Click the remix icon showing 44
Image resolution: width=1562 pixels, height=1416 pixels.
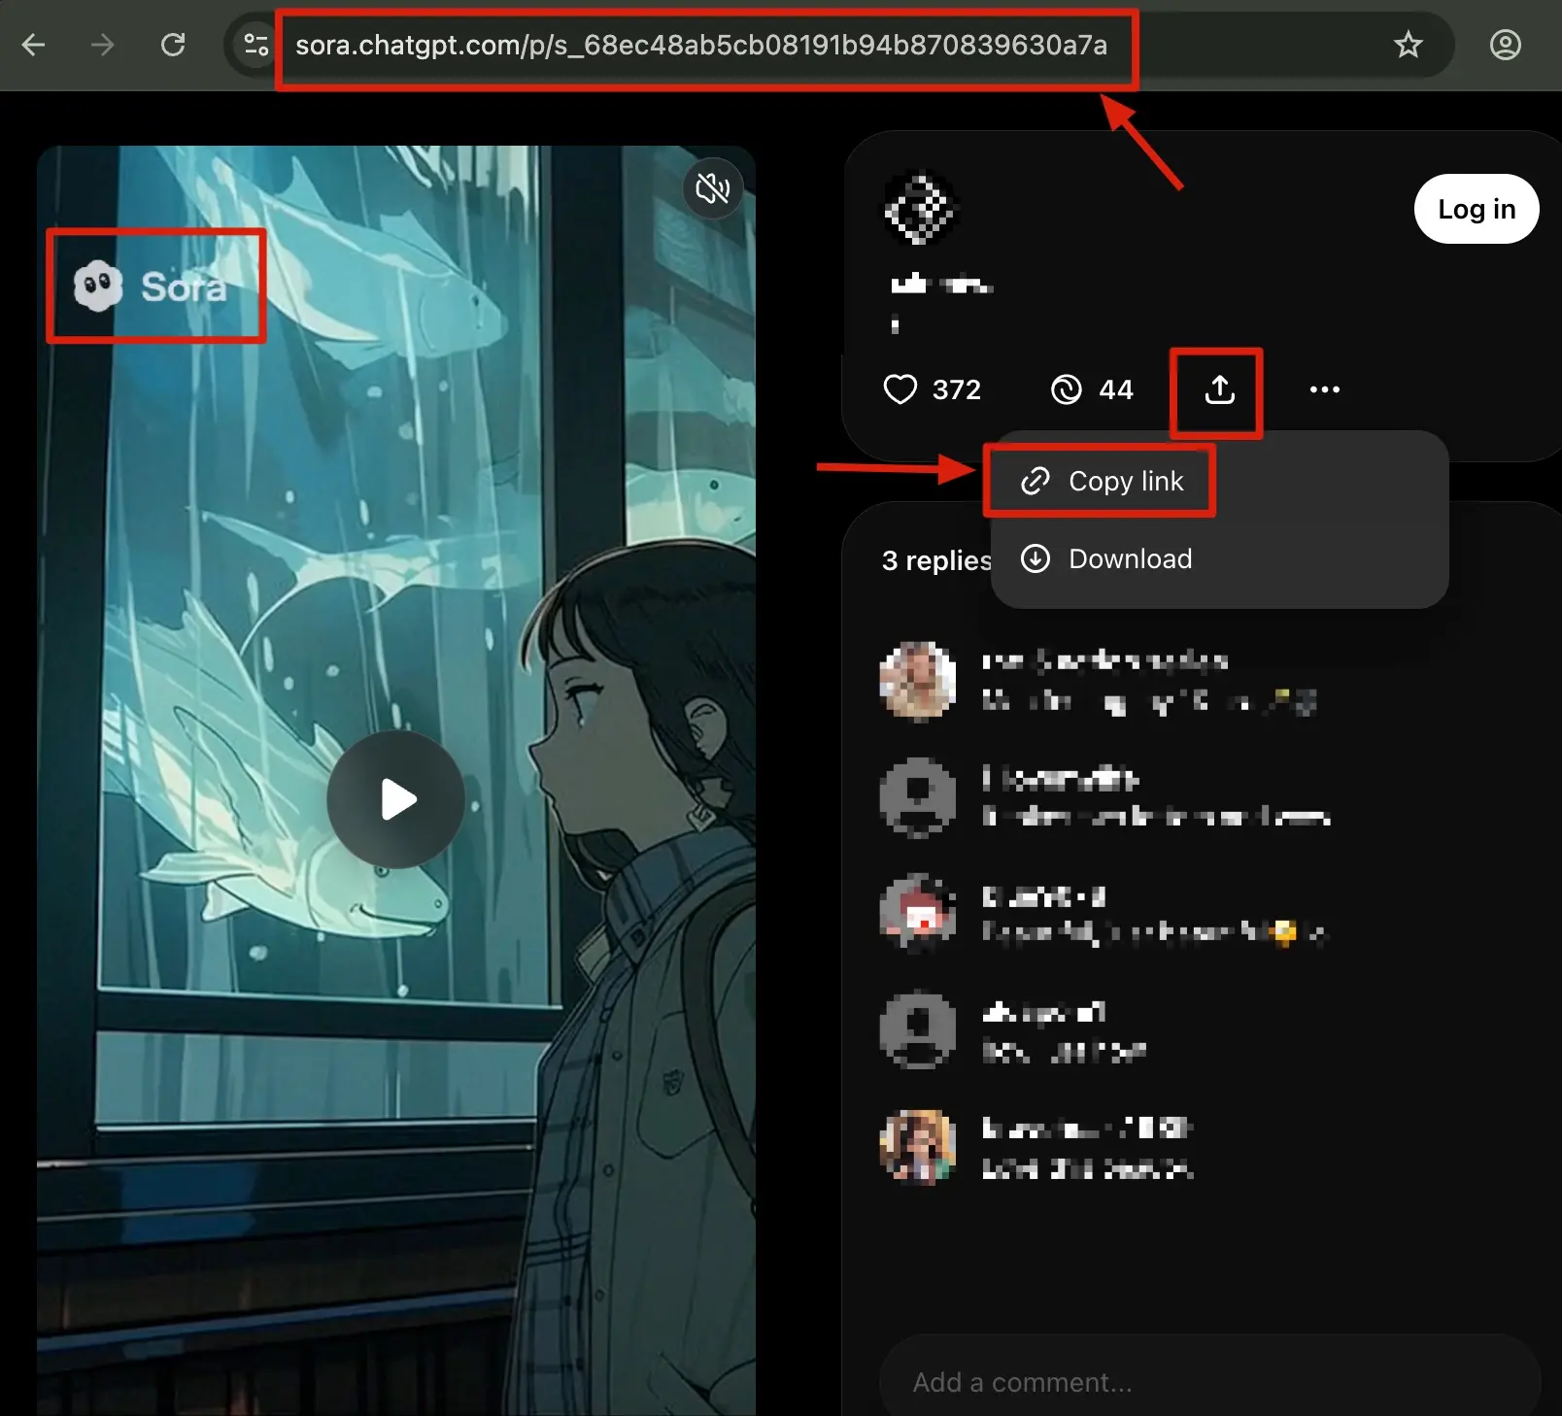click(1066, 389)
